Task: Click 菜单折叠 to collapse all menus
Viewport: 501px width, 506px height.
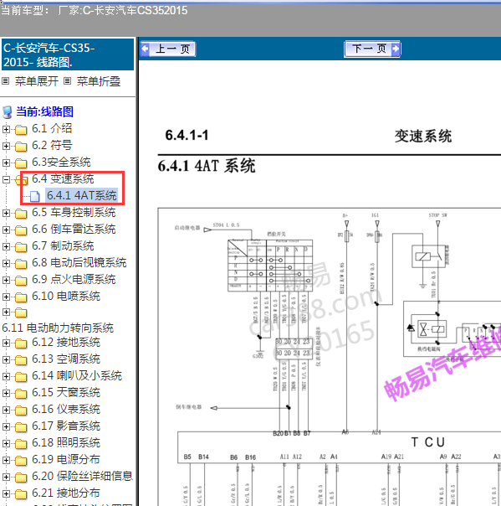Action: (99, 81)
